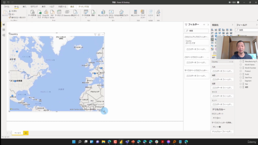Open More Visuals ribbon button
This screenshot has height=145, width=258.
121,13
